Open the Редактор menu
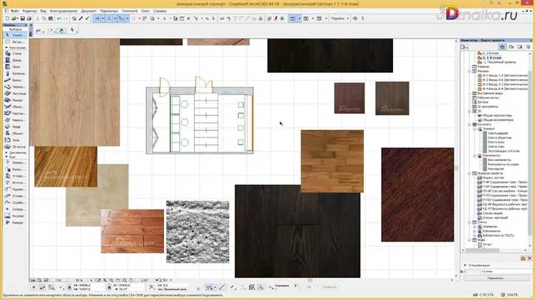 tap(29, 11)
